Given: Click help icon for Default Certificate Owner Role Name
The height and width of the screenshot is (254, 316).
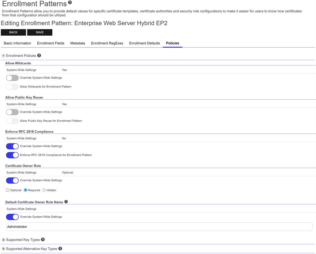Looking at the screenshot, I should click(66, 202).
